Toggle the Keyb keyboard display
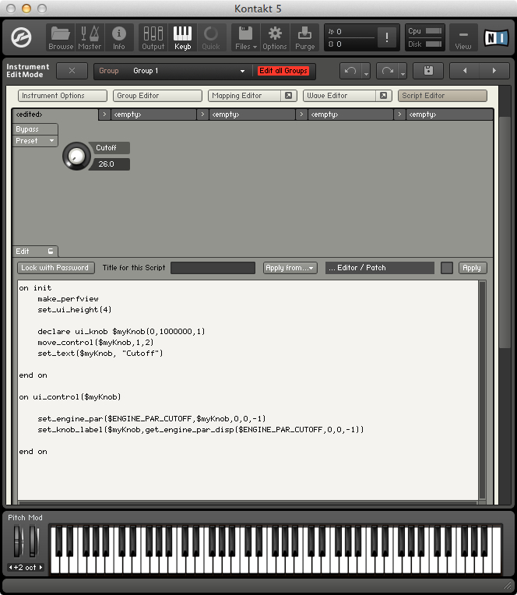This screenshot has height=595, width=517. point(182,37)
